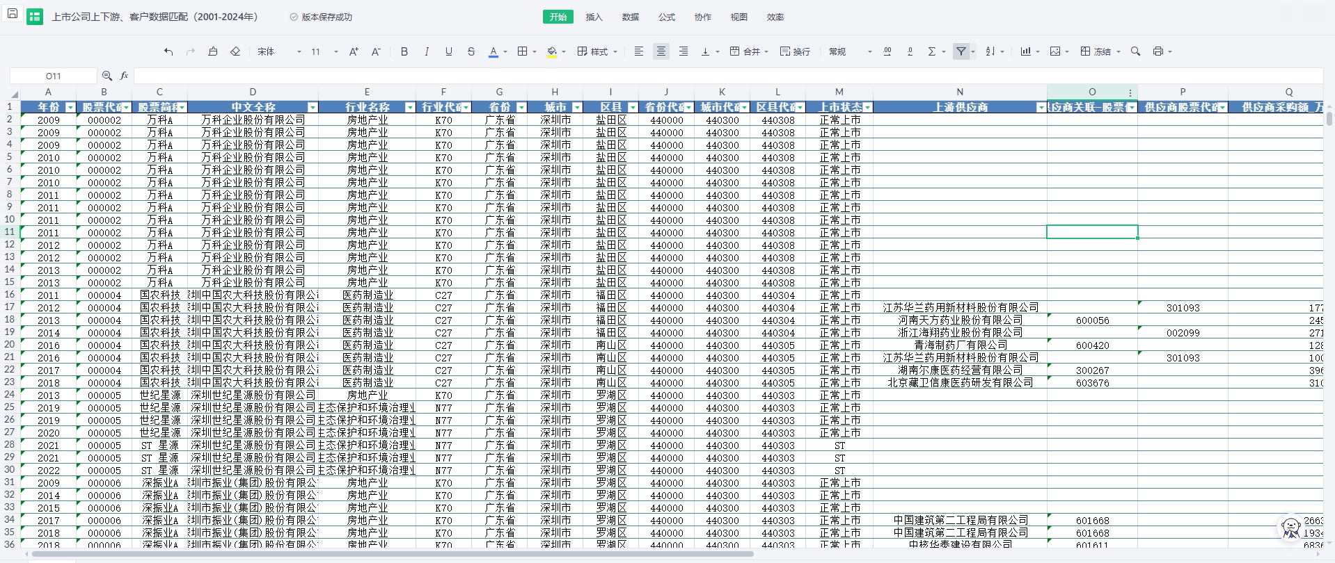The height and width of the screenshot is (563, 1335).
Task: Undo the last action
Action: coord(168,51)
